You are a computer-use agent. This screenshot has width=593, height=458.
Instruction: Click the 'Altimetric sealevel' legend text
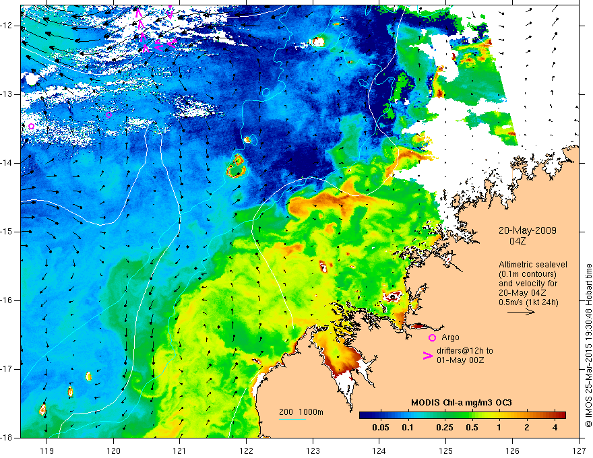coord(533,265)
